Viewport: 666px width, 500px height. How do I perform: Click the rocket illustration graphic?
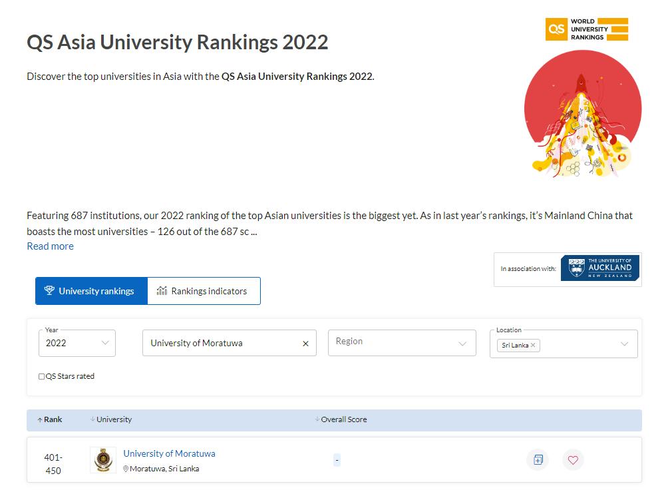(583, 114)
